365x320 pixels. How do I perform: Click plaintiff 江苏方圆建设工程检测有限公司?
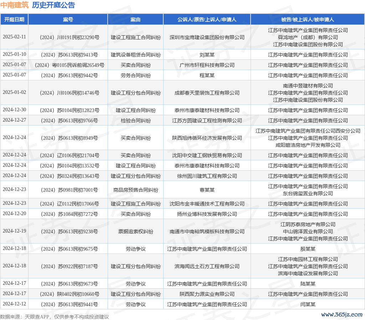[207, 121]
